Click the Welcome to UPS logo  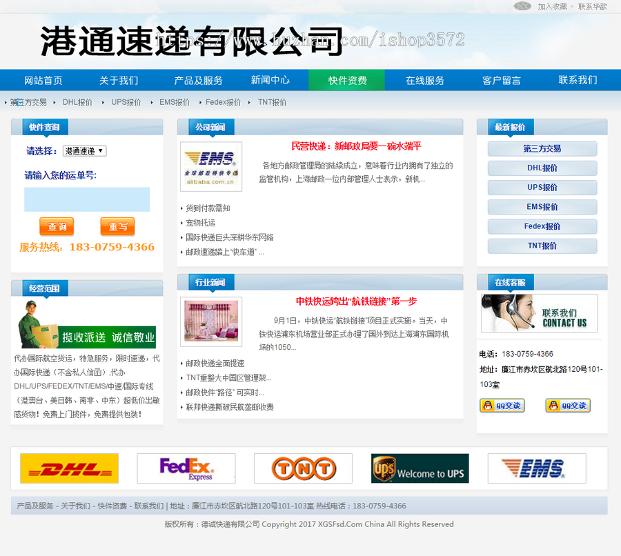pos(420,468)
